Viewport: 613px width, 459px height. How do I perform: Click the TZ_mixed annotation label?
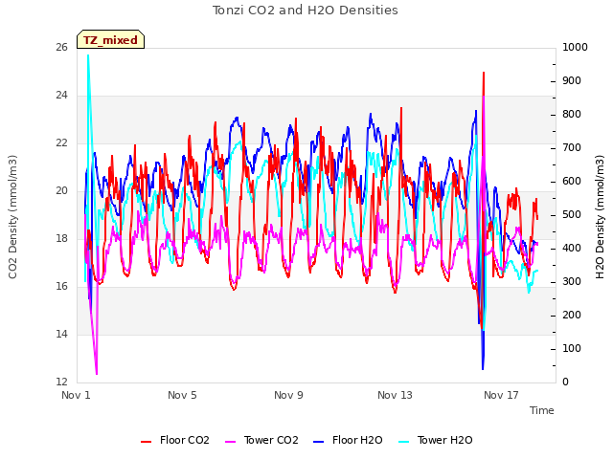[x=111, y=40]
